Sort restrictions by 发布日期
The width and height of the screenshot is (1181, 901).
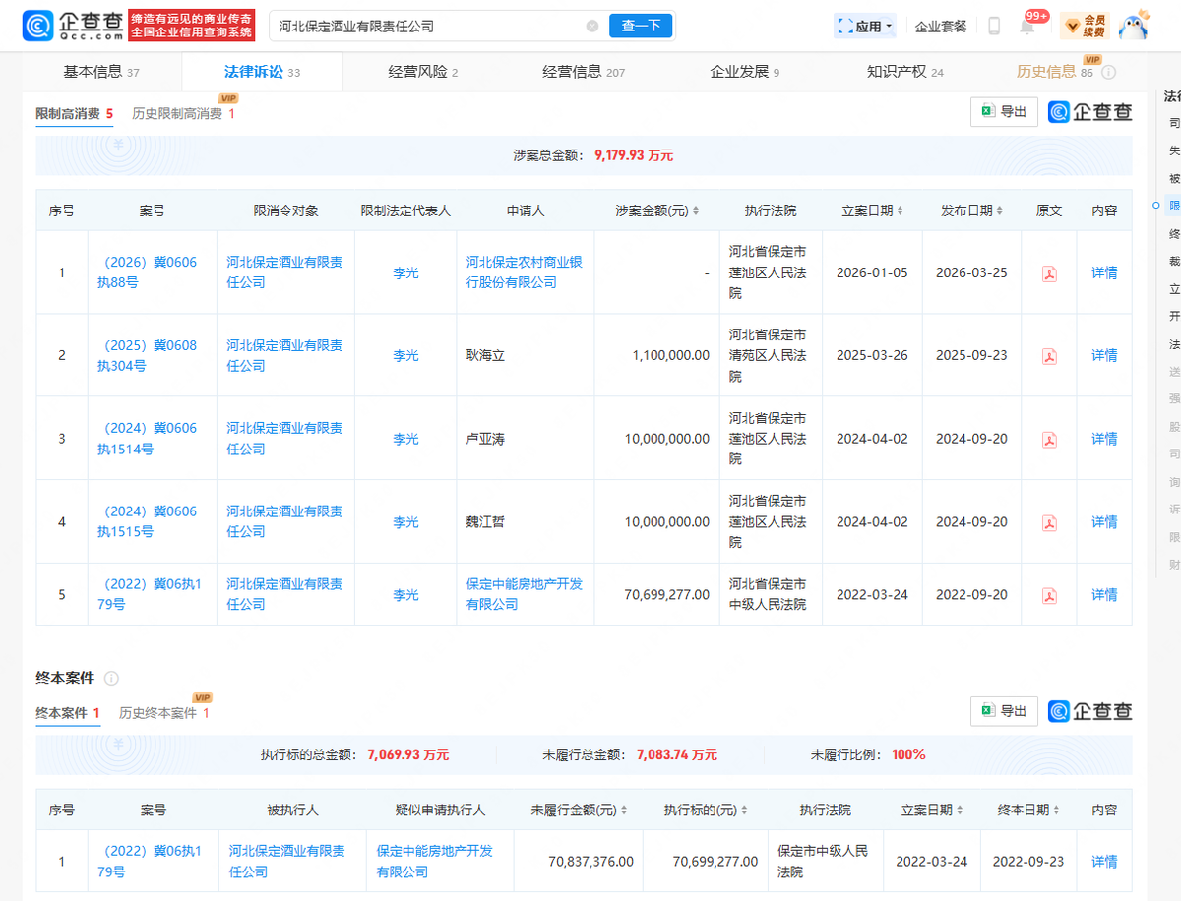tap(972, 211)
